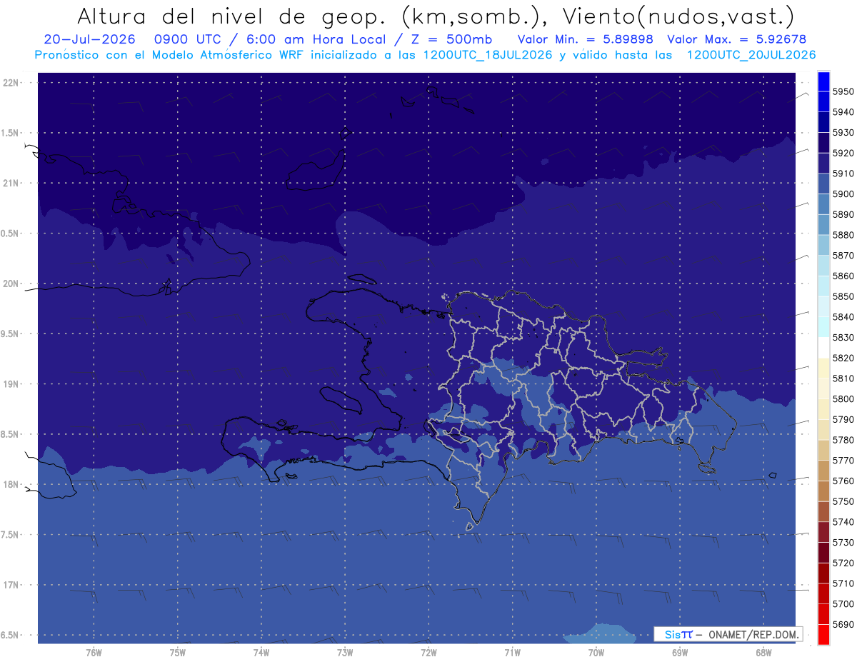Click the '8.5N' latitude label
The image size is (857, 662).
point(9,434)
